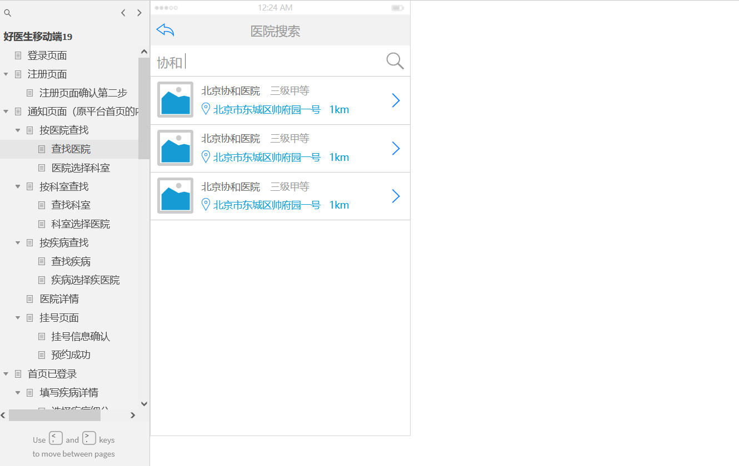
Task: Select the 查找医院 page in sitemap
Action: point(71,149)
